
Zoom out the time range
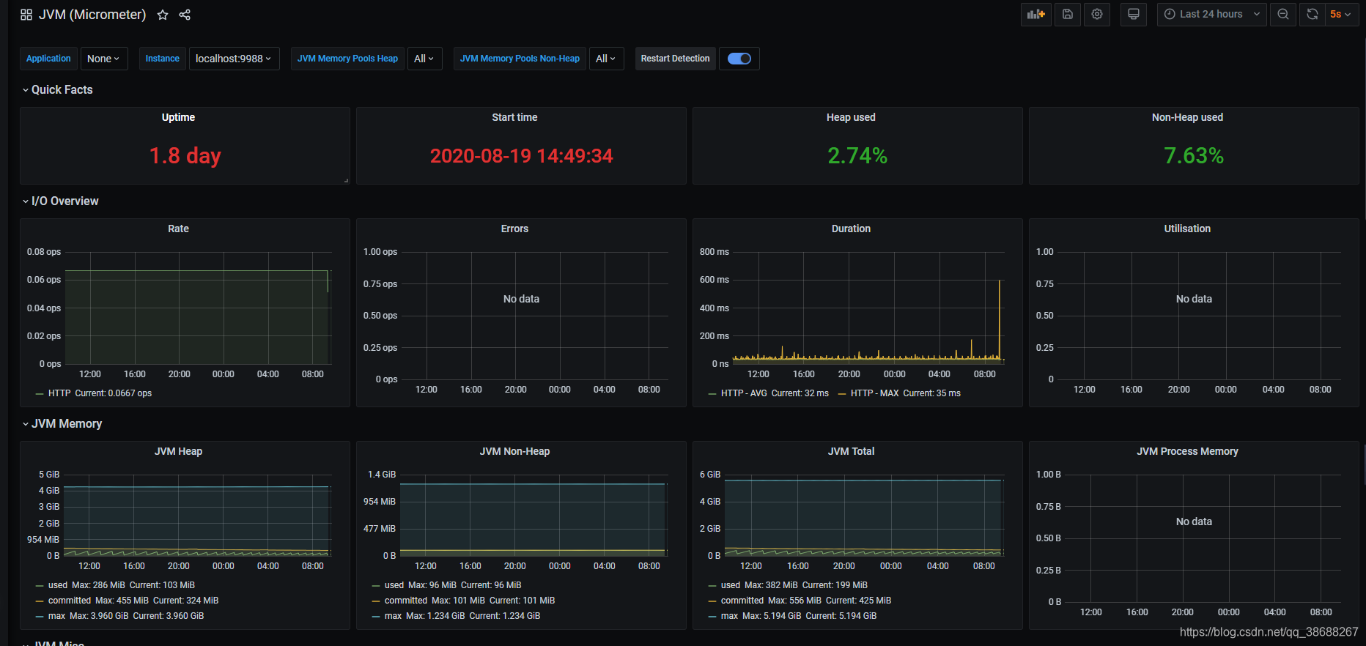click(x=1283, y=15)
